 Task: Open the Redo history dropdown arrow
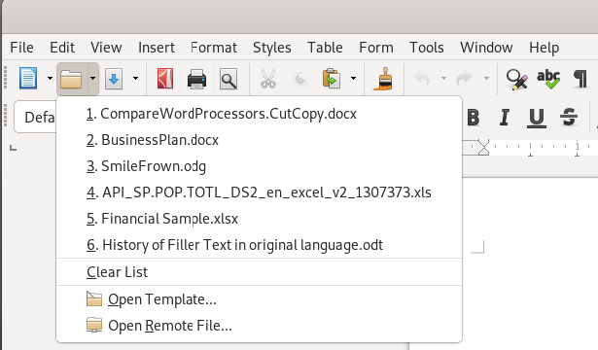coord(486,79)
